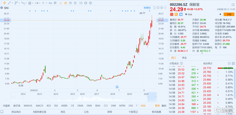236x115 pixels.
Task: Click the red China flag market icon
Action: [x=172, y=14]
